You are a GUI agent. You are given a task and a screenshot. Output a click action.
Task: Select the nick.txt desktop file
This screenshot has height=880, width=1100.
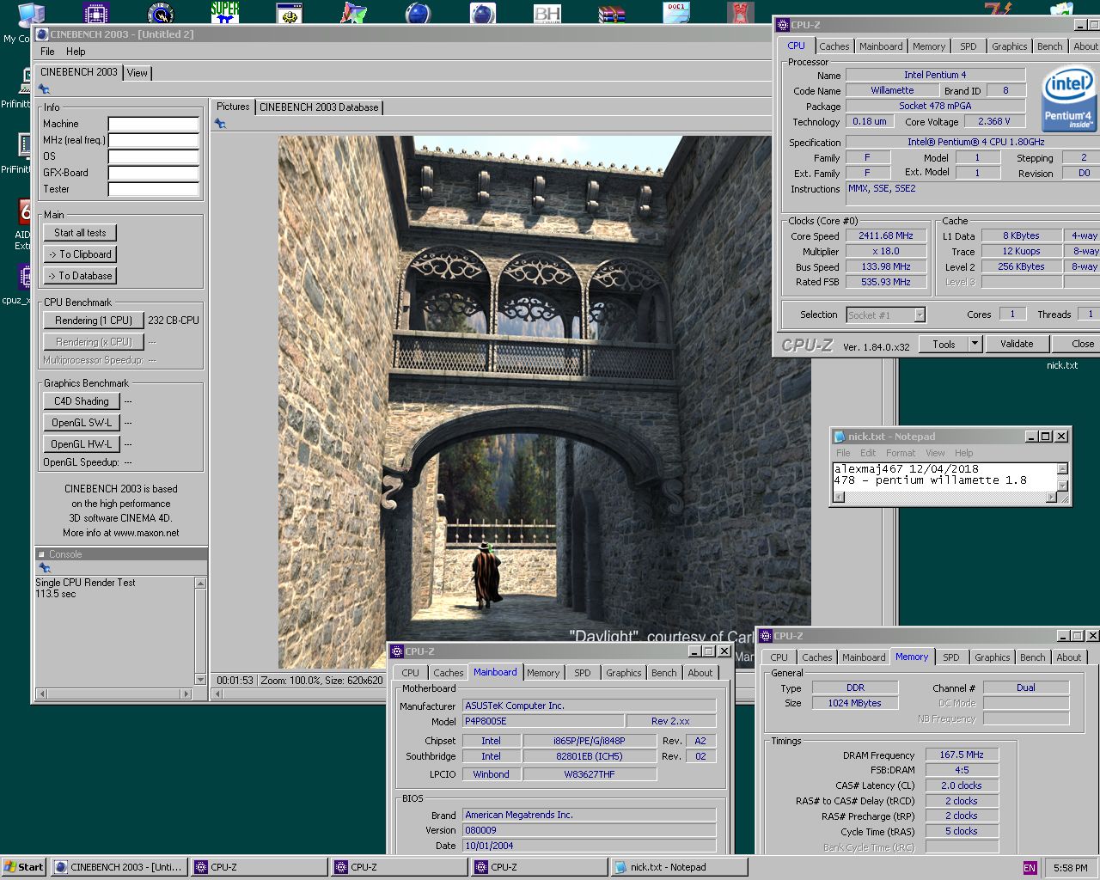[1061, 365]
